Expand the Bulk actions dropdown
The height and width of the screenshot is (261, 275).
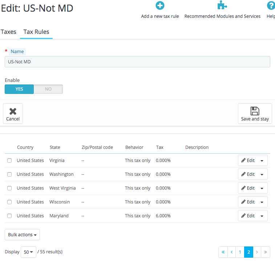tap(22, 235)
